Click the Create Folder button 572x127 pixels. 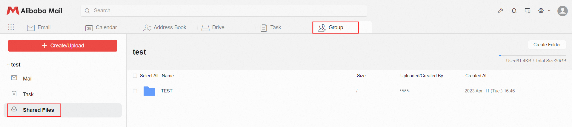(547, 45)
